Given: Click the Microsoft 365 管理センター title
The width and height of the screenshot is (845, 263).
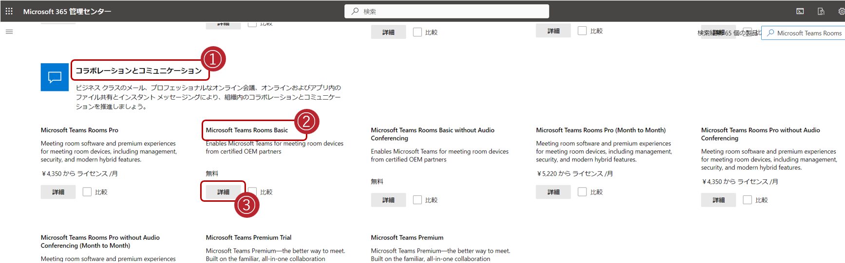Looking at the screenshot, I should [67, 11].
